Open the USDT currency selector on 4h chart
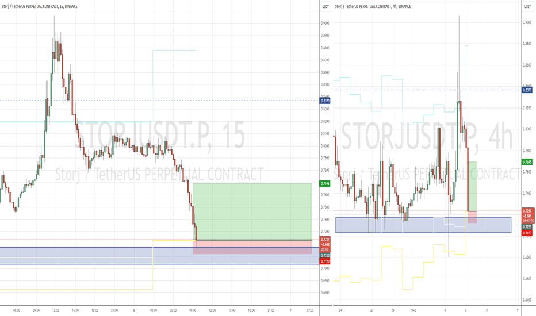This screenshot has width=536, height=316. pyautogui.click(x=527, y=6)
